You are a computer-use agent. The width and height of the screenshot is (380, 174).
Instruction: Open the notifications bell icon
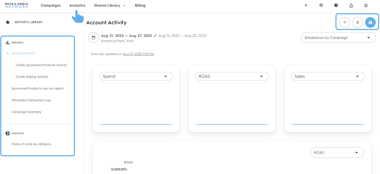pyautogui.click(x=351, y=6)
